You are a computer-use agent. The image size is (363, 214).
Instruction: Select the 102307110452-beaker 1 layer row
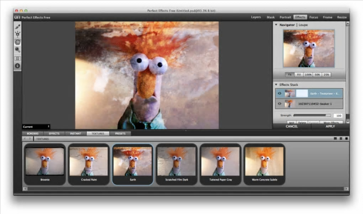click(x=309, y=104)
